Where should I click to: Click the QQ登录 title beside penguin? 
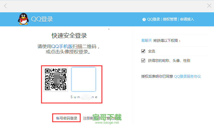click(42, 19)
